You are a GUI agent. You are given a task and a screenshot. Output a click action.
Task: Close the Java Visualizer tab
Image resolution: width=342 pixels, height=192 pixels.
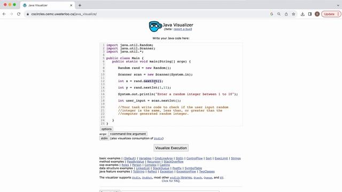coord(71,5)
